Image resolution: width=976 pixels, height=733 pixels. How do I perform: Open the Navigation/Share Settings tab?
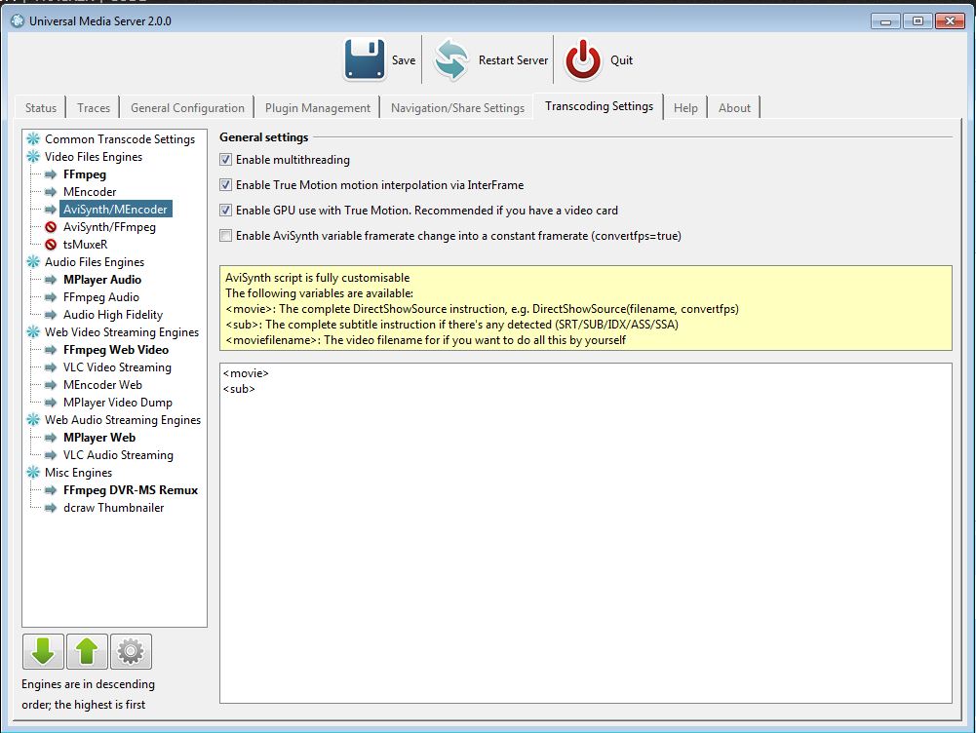[457, 107]
